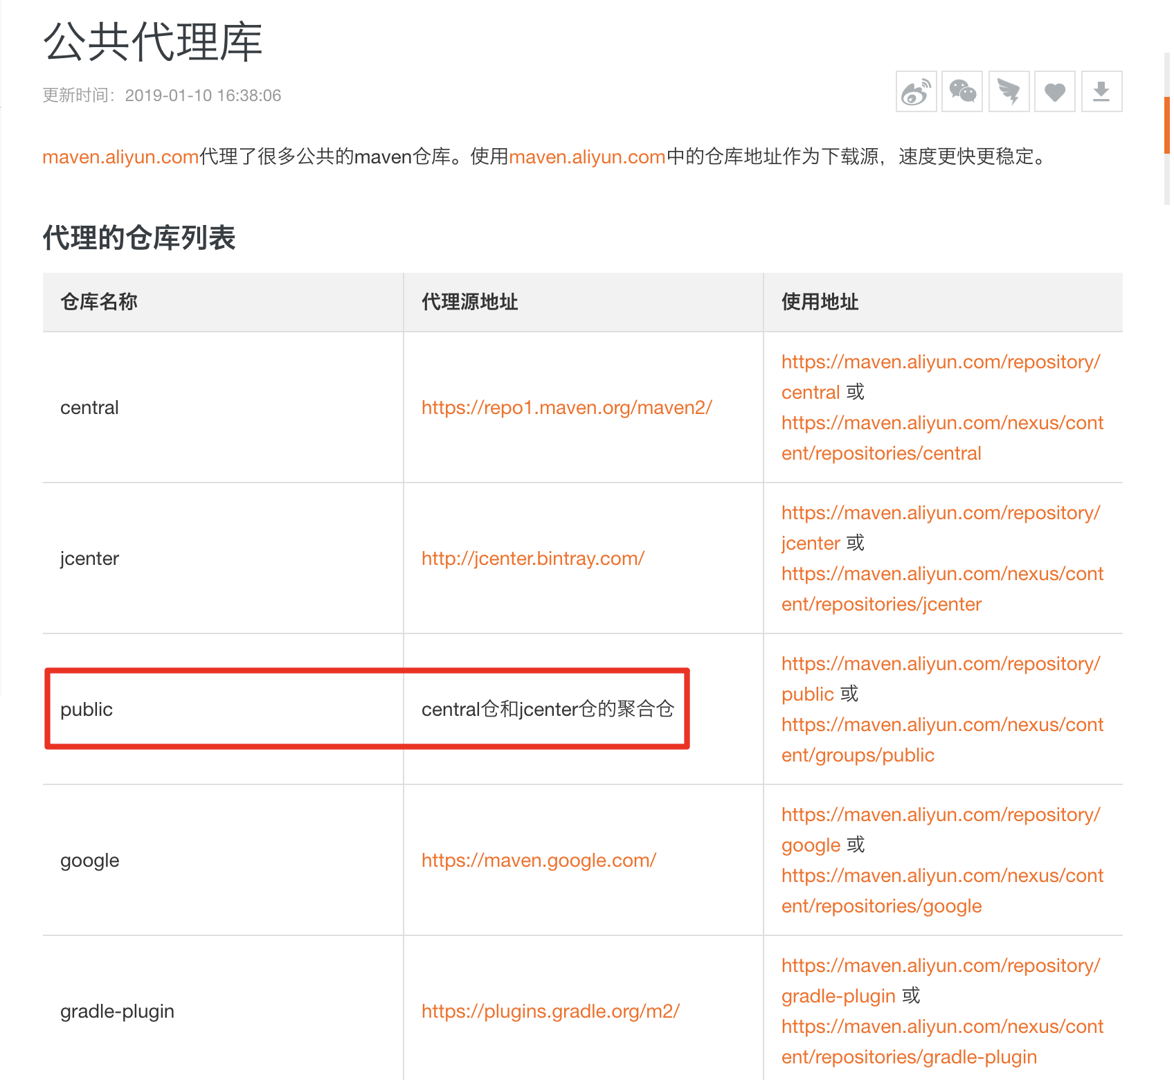Image resolution: width=1174 pixels, height=1080 pixels.
Task: Favorite the page with the heart icon
Action: tap(1055, 91)
